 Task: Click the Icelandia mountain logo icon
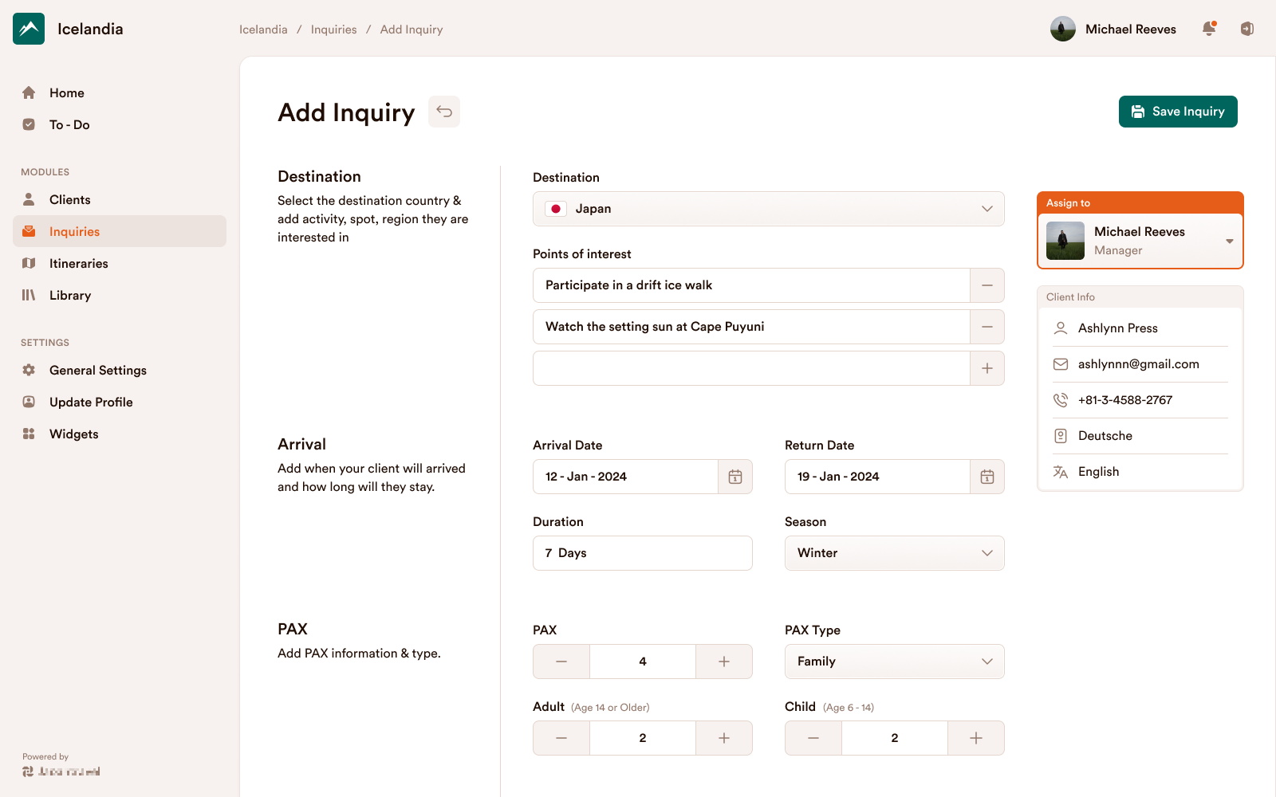[x=29, y=29]
